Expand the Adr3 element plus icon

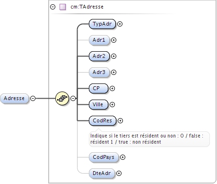tap(113, 72)
